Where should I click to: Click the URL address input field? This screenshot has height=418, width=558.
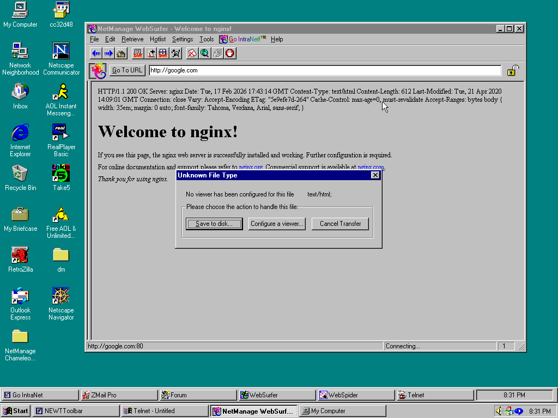pyautogui.click(x=324, y=70)
